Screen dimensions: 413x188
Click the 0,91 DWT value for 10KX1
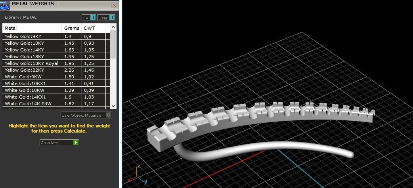(x=89, y=84)
